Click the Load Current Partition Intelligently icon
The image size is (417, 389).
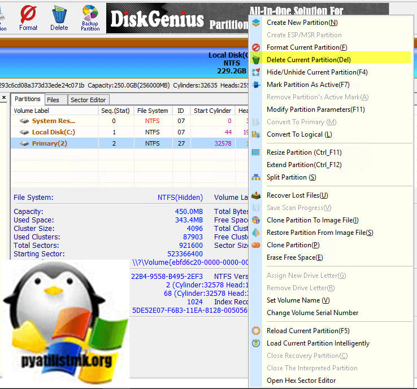pyautogui.click(x=256, y=343)
